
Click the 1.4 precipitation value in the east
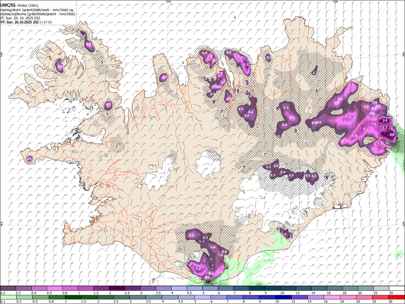tap(354, 136)
